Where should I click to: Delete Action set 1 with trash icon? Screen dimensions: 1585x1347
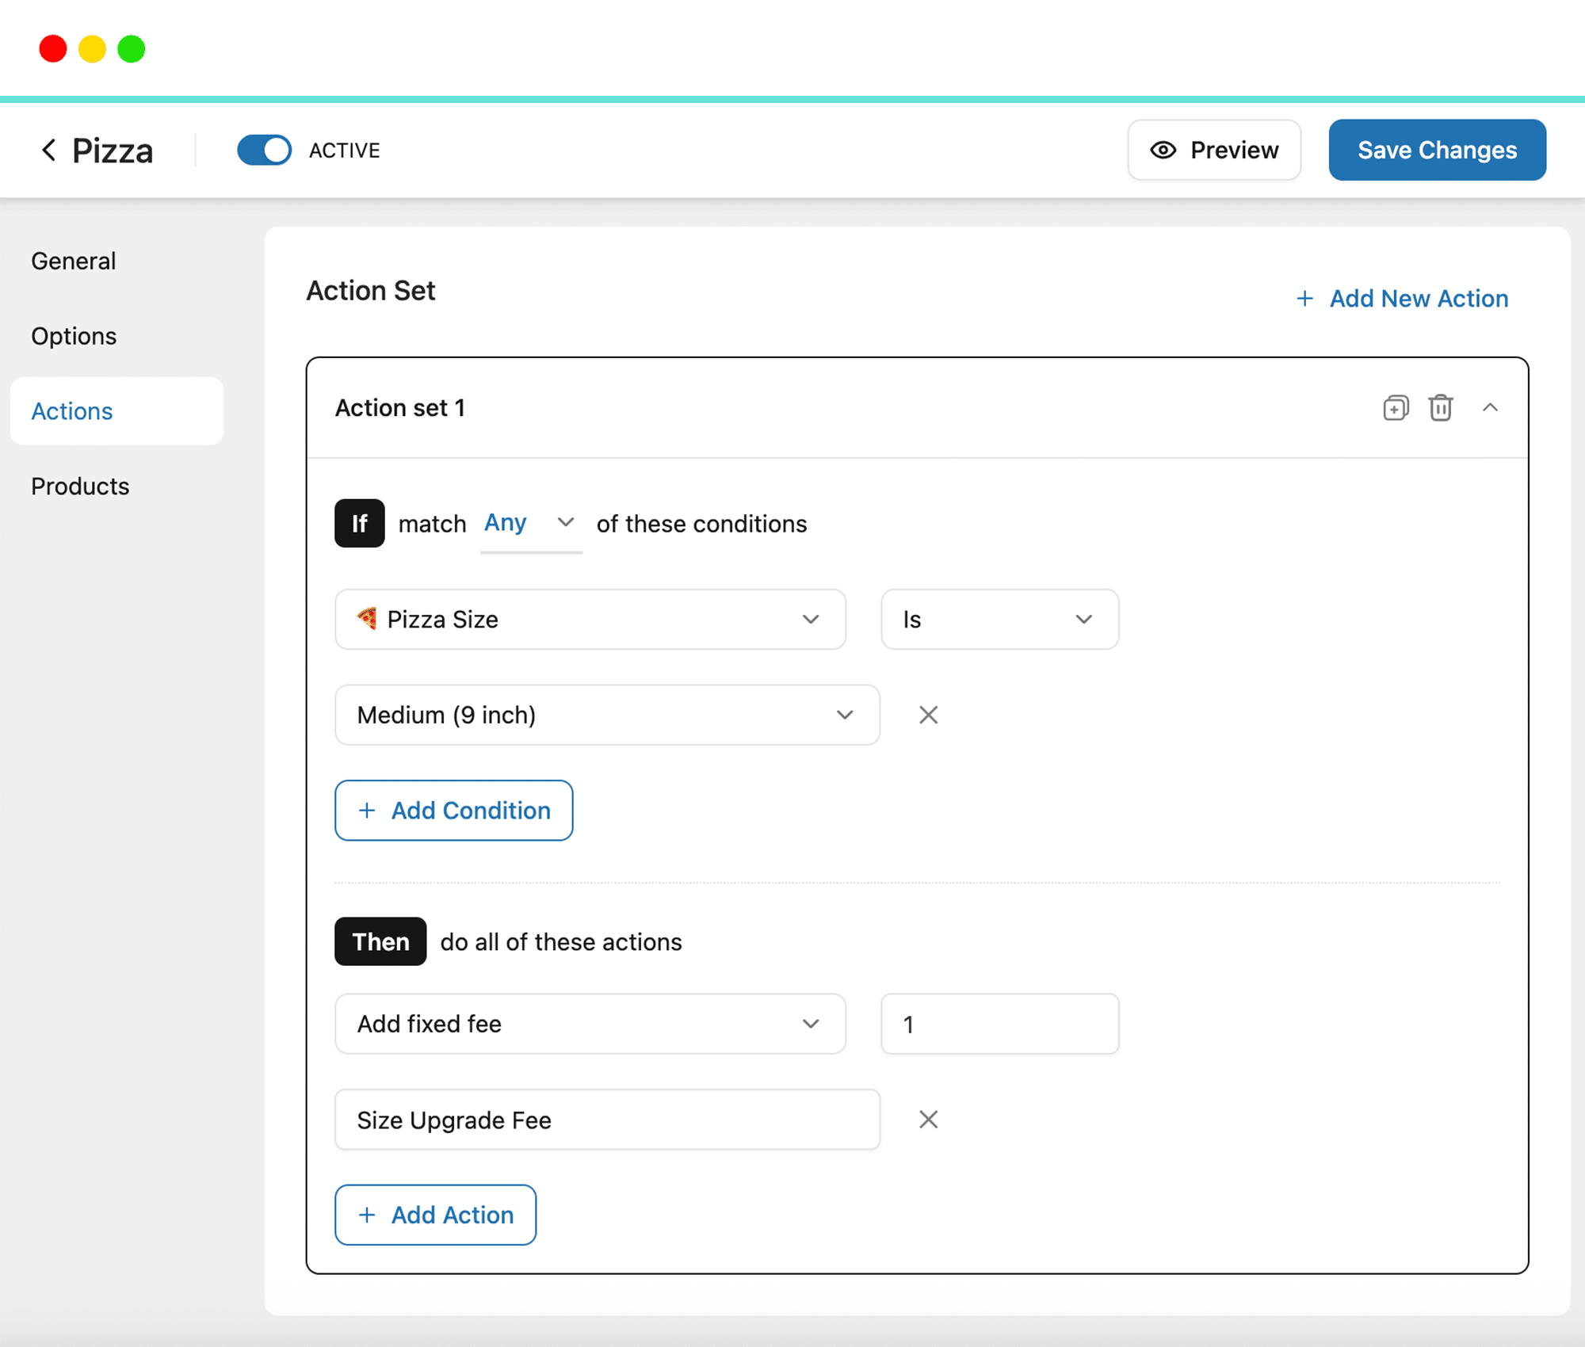(1440, 408)
